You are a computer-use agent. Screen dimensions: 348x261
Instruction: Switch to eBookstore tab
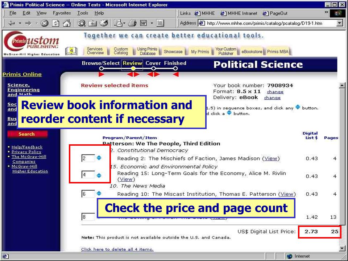click(252, 52)
